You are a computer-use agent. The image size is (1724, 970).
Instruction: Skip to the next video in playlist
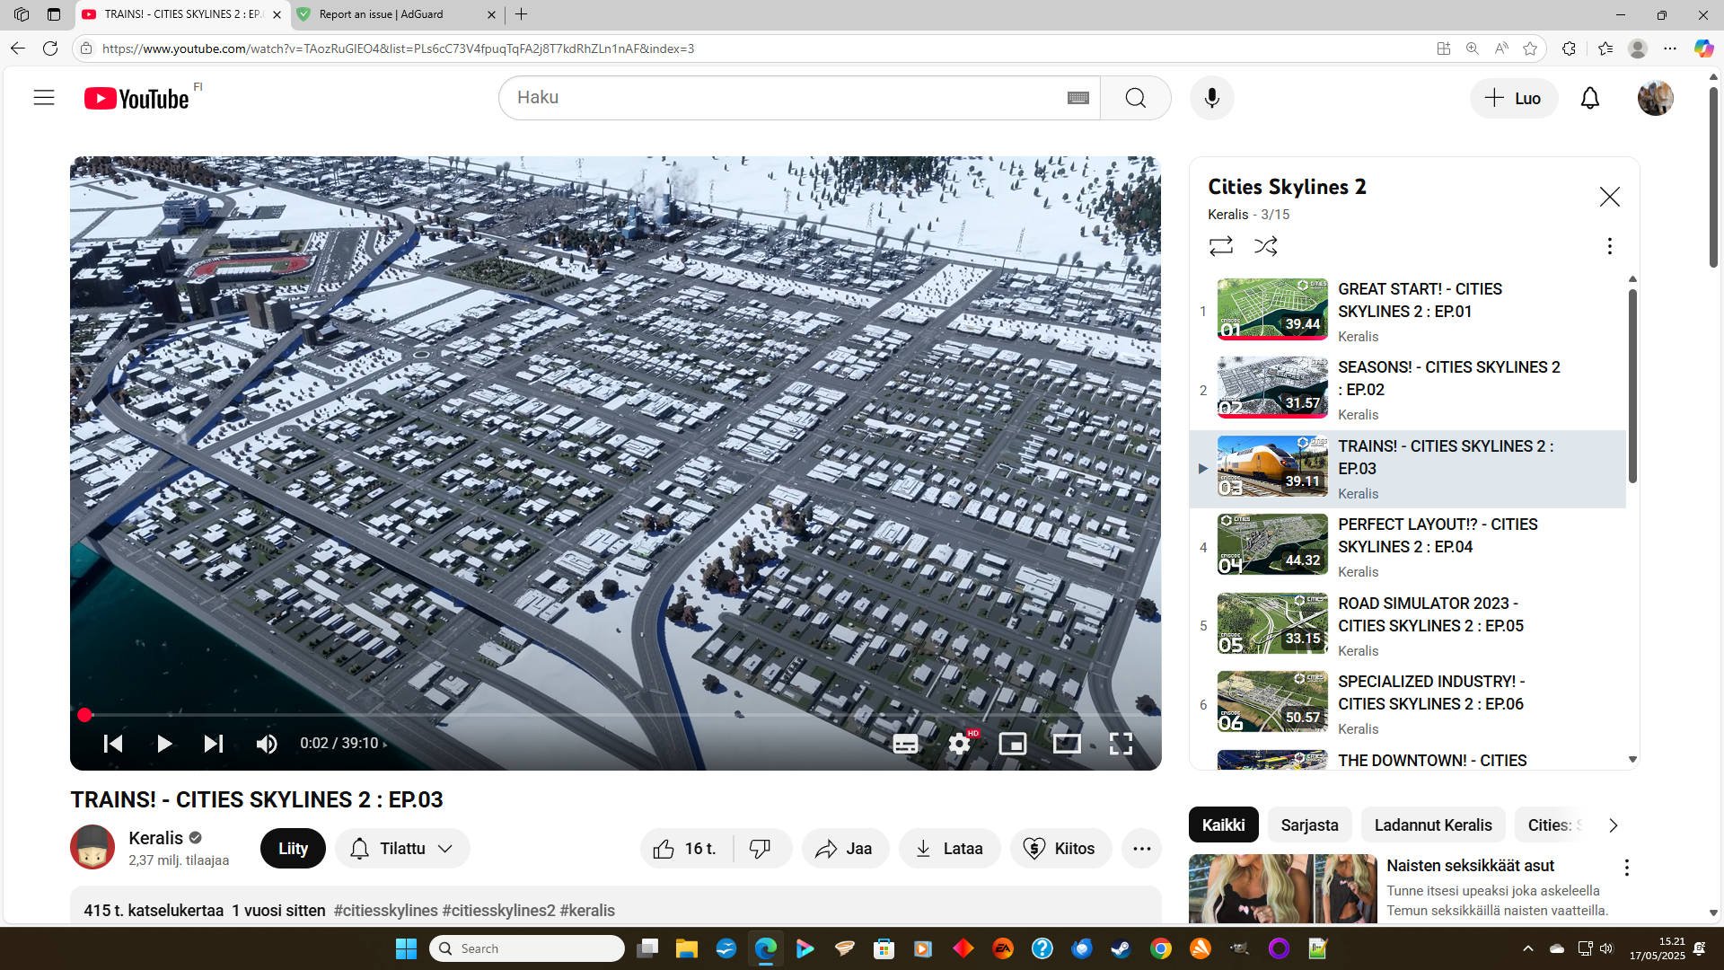click(x=214, y=744)
